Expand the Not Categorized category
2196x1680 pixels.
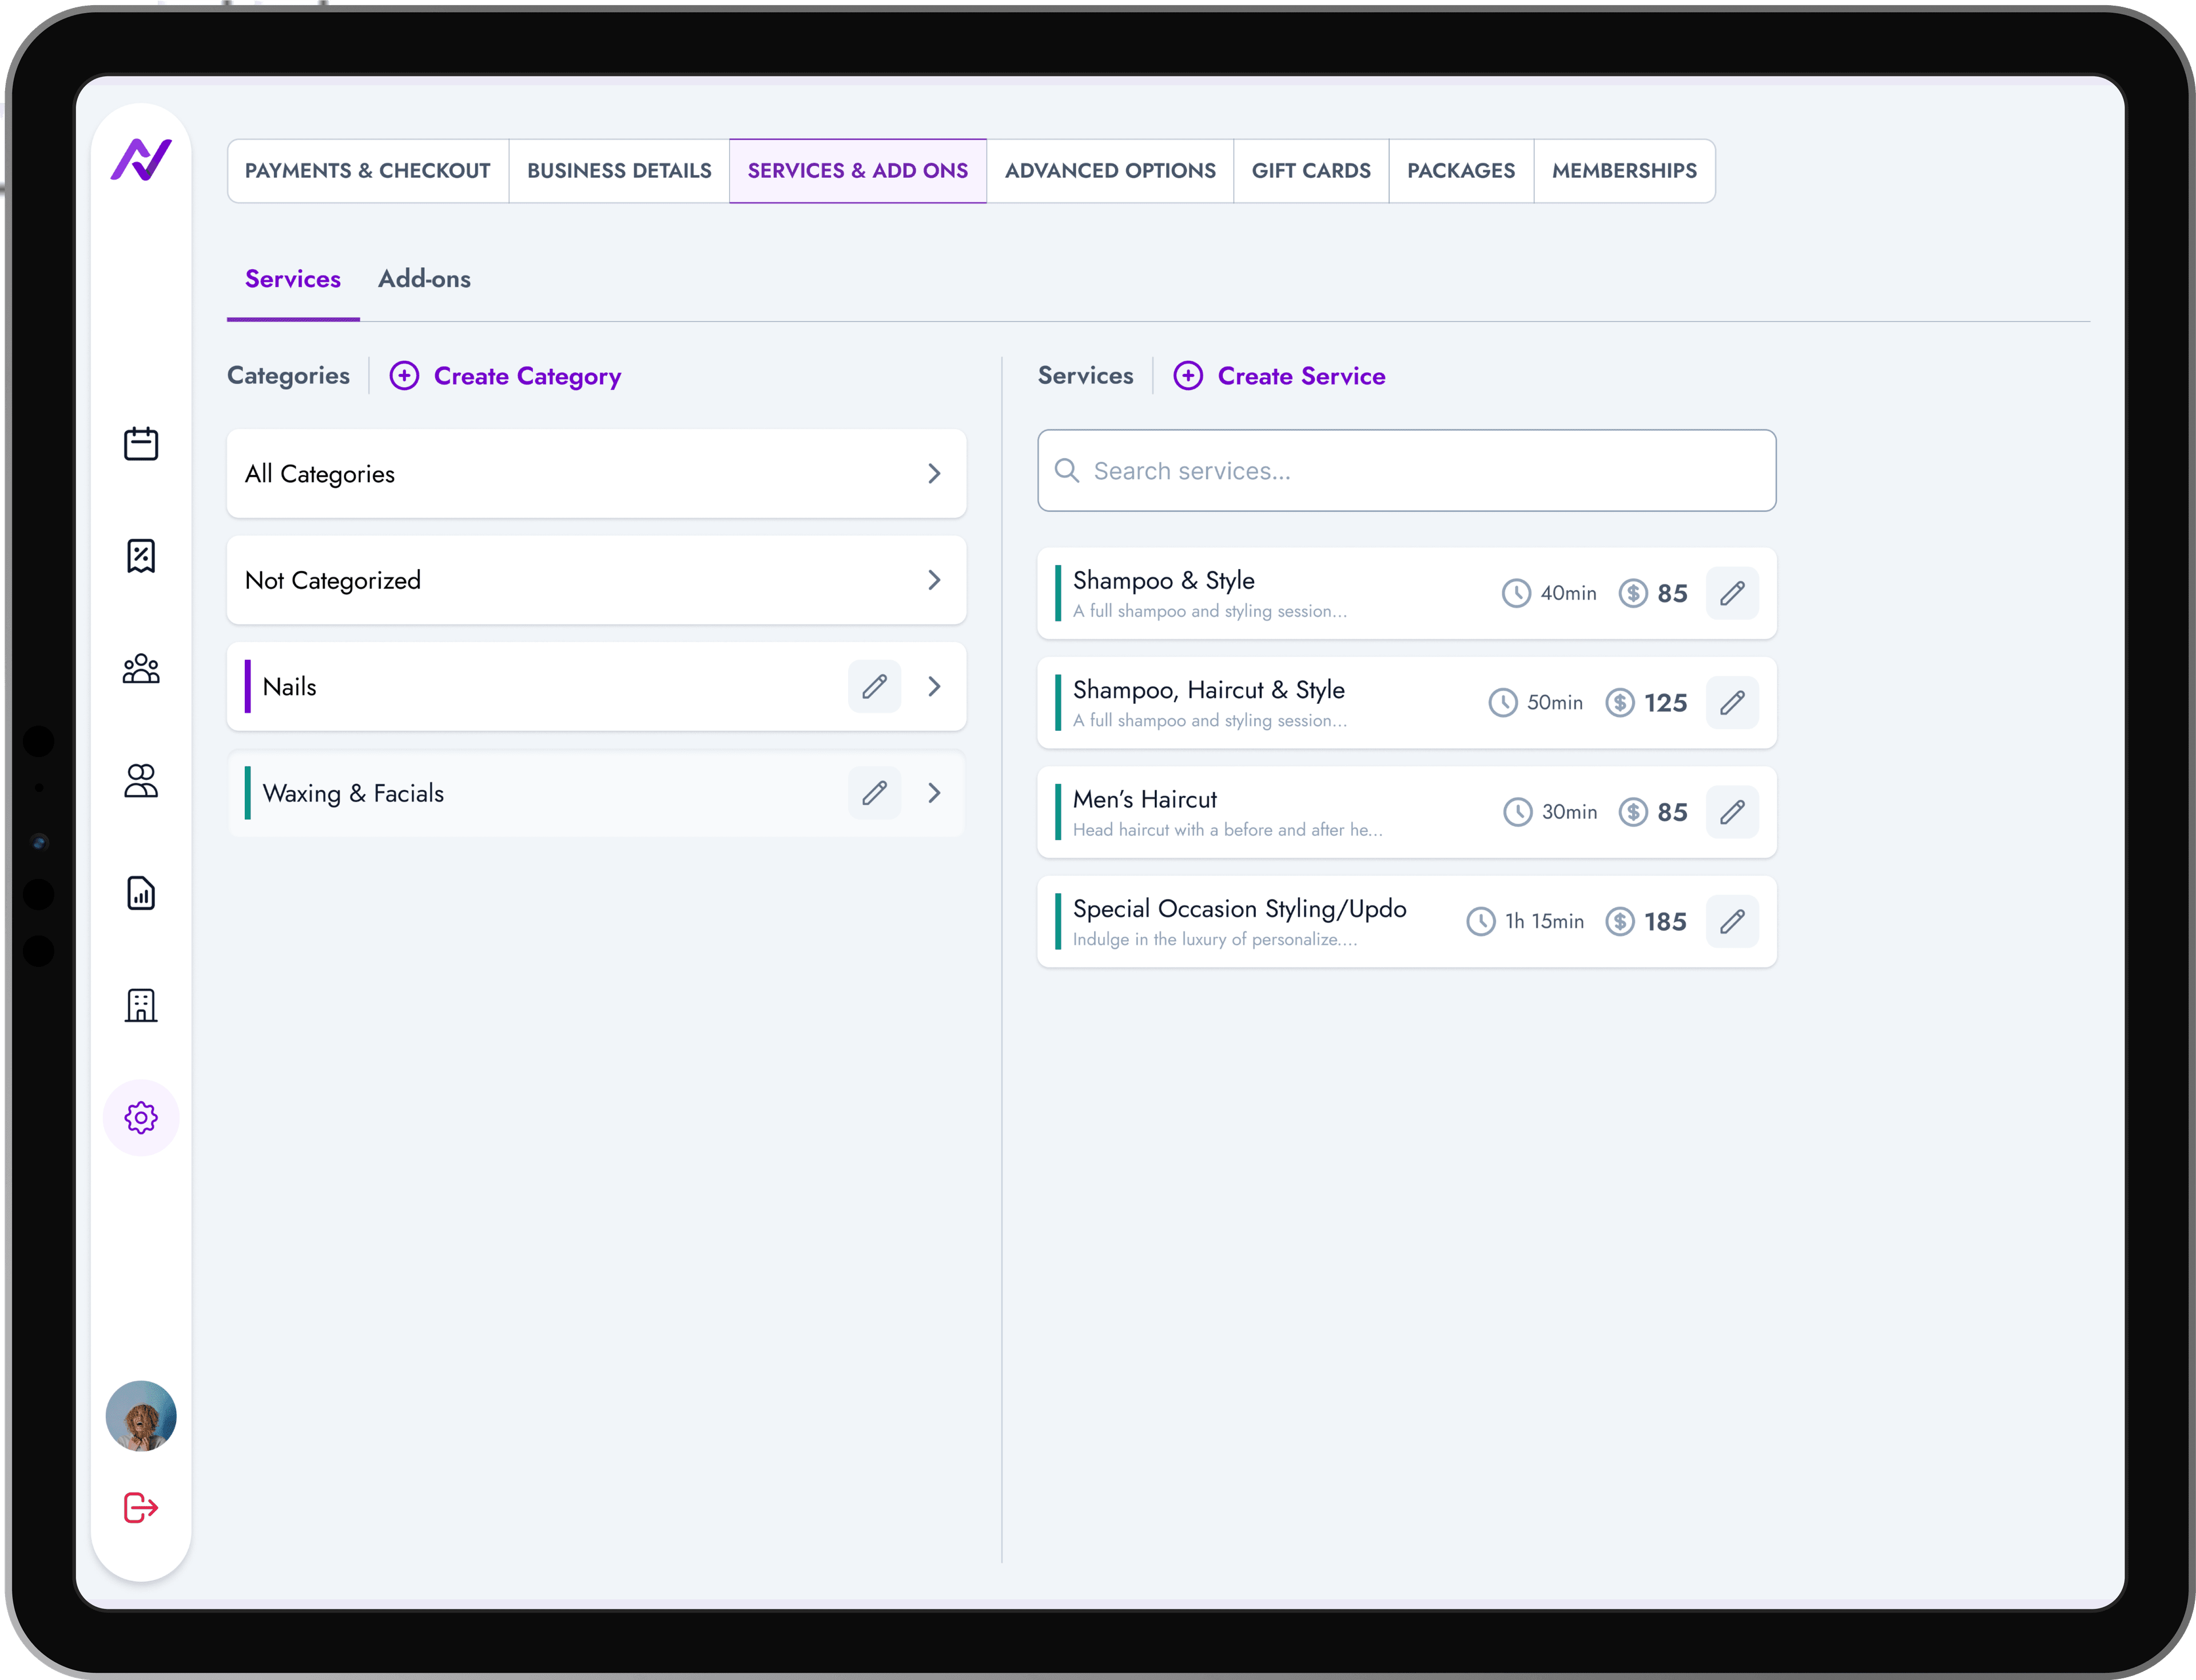[935, 580]
